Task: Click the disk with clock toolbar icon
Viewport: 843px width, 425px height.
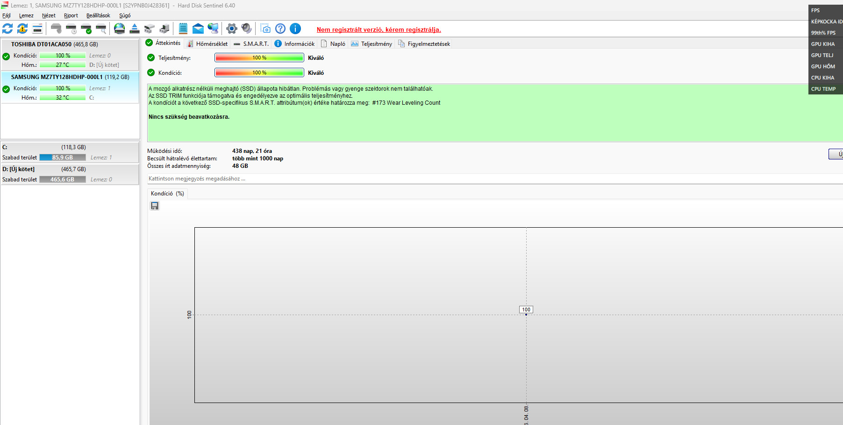Action: (71, 29)
